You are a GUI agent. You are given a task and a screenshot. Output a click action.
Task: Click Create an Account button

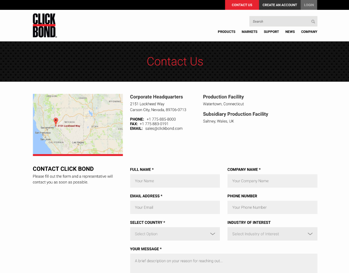(280, 5)
